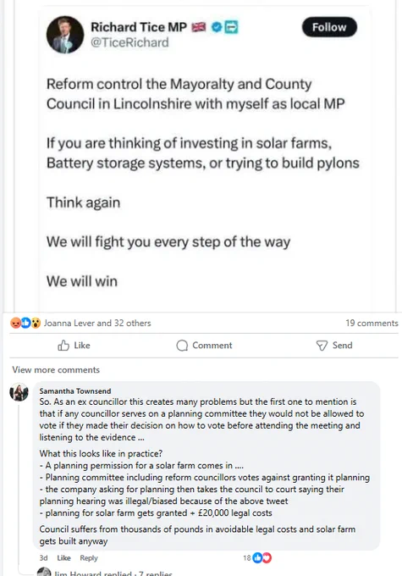402x576 pixels.
Task: Like Samantha Townsend's comment
Action: point(63,558)
